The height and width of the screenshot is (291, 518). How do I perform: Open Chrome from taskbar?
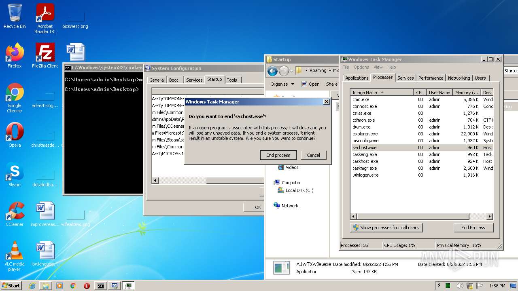(x=73, y=286)
